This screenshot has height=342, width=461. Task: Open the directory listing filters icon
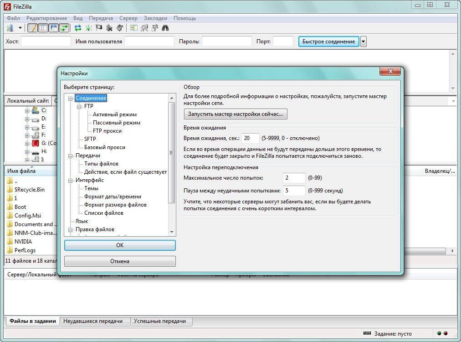[134, 28]
